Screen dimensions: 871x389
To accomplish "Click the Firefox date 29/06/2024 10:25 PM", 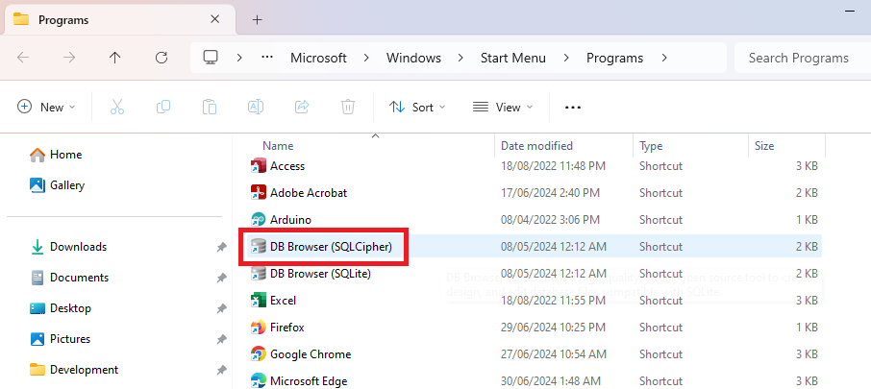I will coord(553,328).
